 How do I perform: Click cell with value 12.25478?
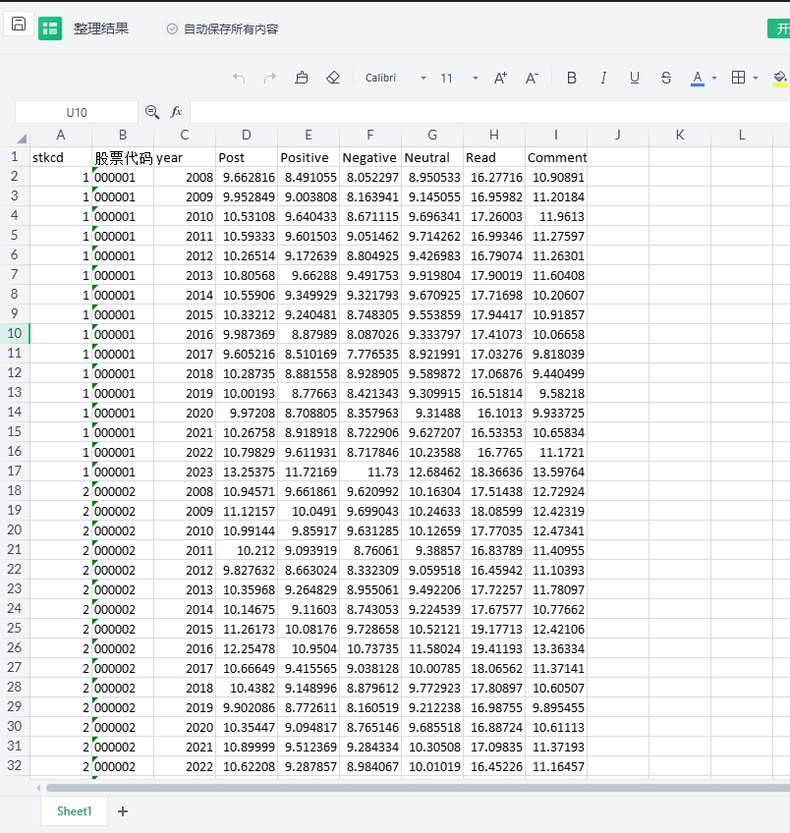tap(247, 648)
